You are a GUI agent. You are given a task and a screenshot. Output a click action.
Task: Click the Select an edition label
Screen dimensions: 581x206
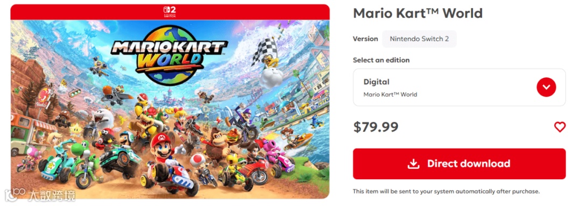click(x=381, y=60)
